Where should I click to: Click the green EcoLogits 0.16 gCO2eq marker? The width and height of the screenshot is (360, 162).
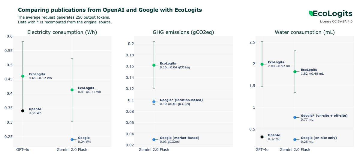pos(154,65)
